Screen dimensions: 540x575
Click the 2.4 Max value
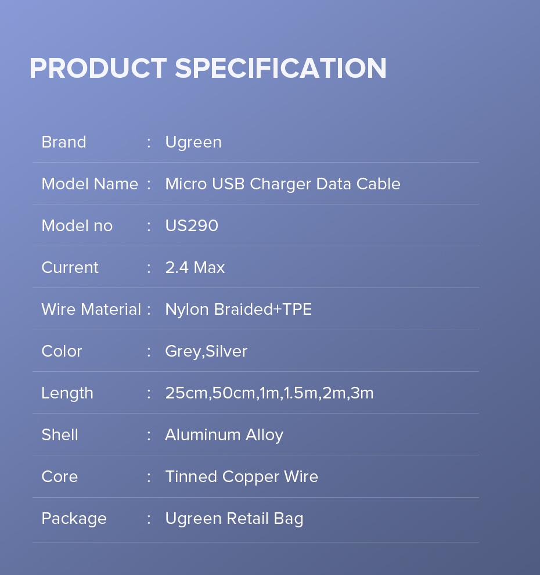195,267
